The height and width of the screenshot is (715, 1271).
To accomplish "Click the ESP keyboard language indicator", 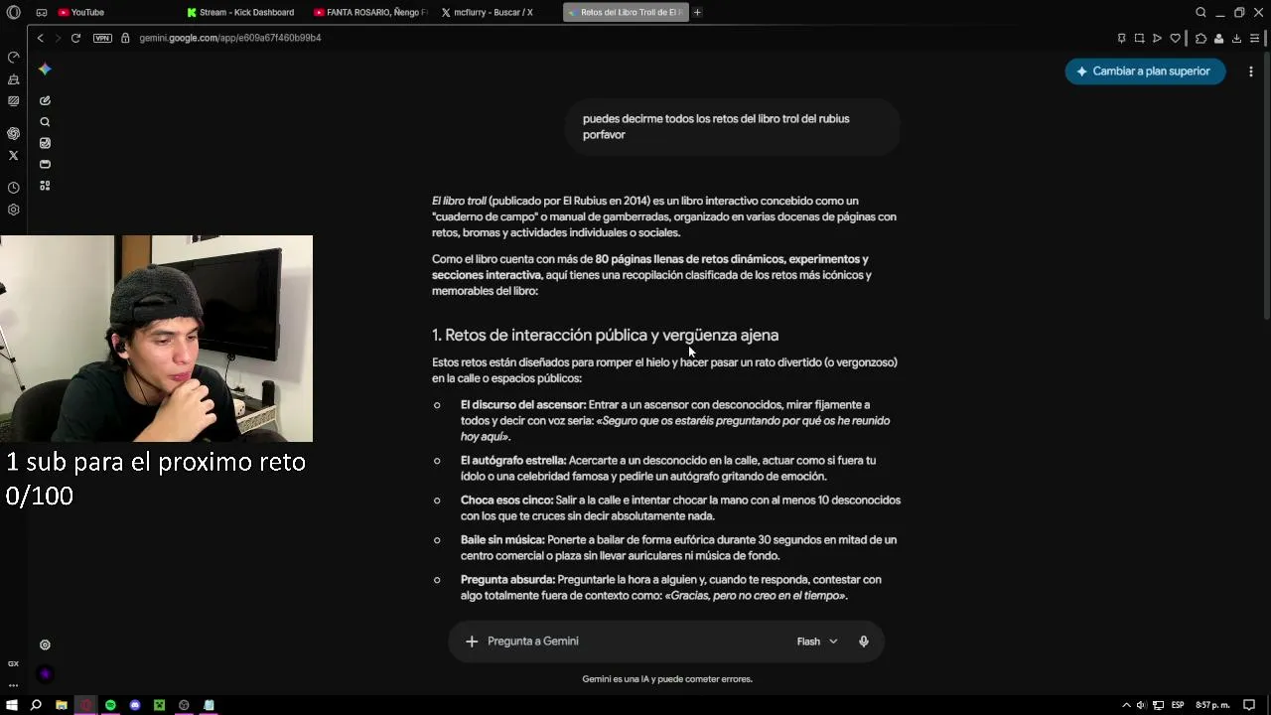I will pos(1178,705).
